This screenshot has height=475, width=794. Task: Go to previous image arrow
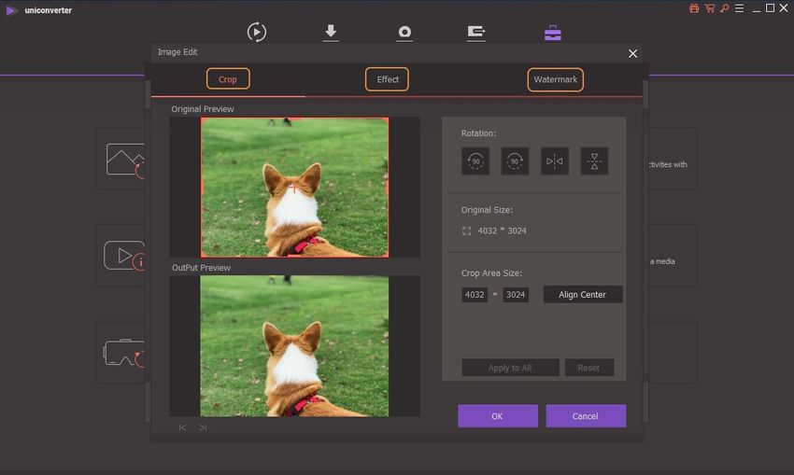tap(182, 427)
